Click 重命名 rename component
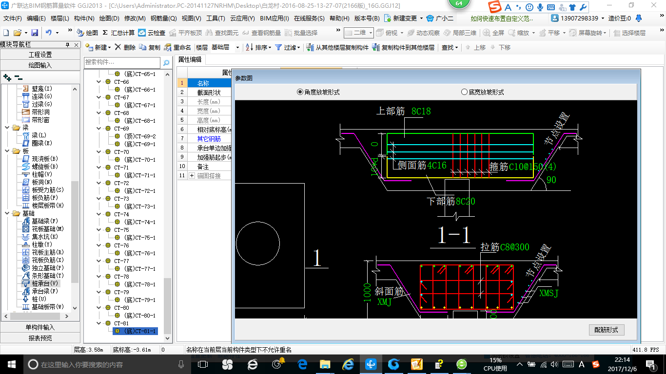The image size is (666, 374). click(x=178, y=47)
